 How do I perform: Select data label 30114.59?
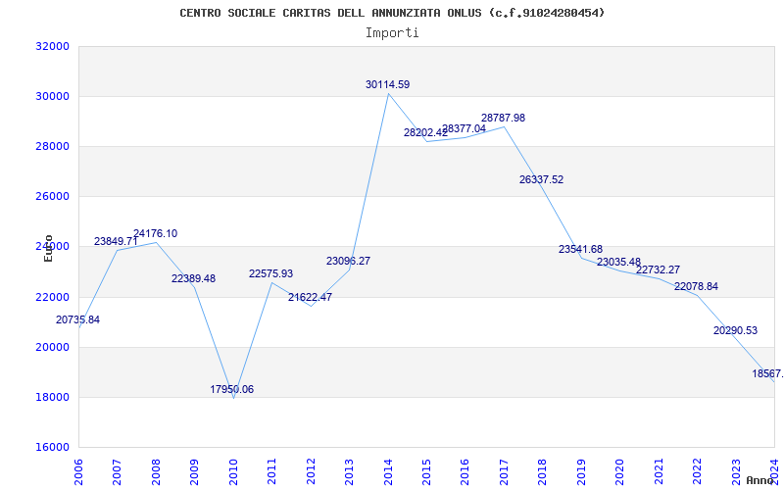tap(387, 84)
